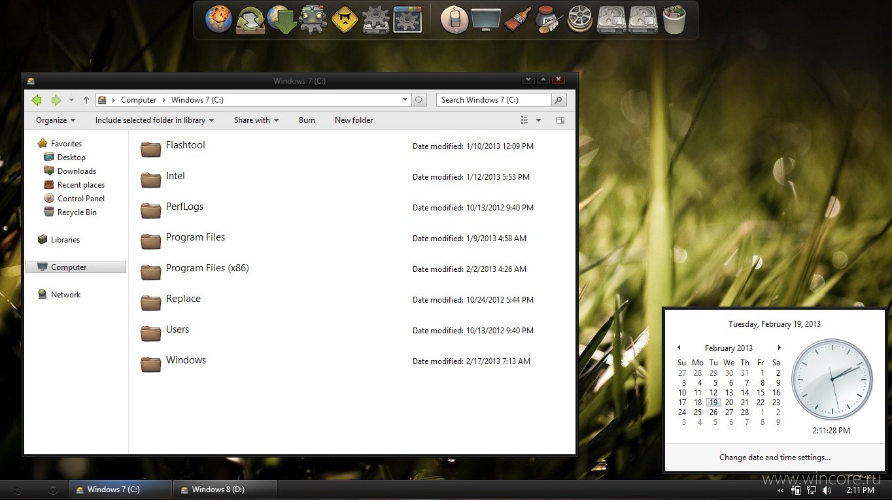Go up one folder level

coord(86,100)
